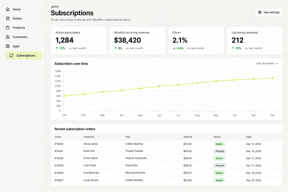Click the chevron beside Last 12 months
This screenshot has width=288, height=192.
pyautogui.click(x=277, y=64)
